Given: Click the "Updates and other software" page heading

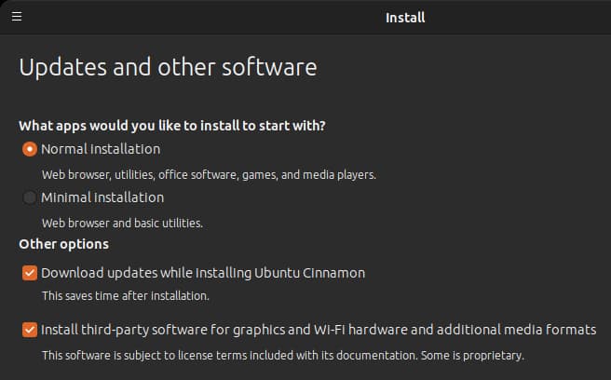Looking at the screenshot, I should click(x=168, y=67).
